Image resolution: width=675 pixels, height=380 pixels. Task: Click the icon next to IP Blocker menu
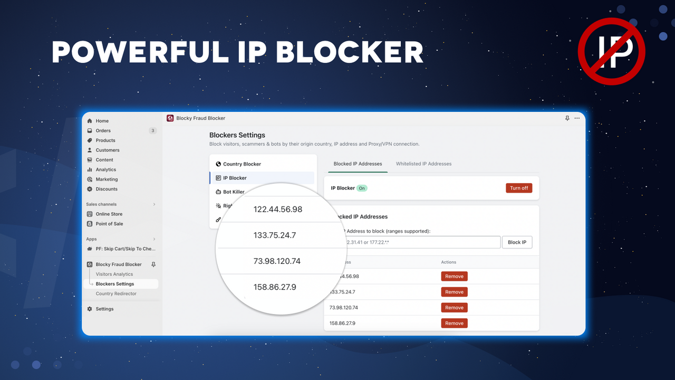click(x=218, y=178)
